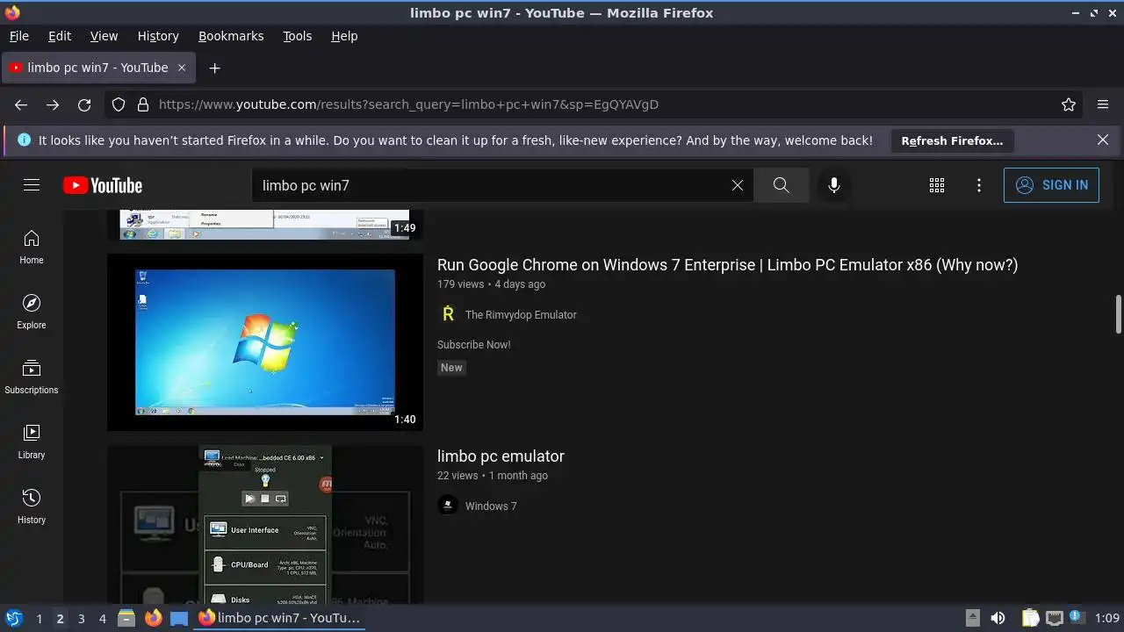
Task: Open the YouTube guide hamburger menu
Action: 32,185
